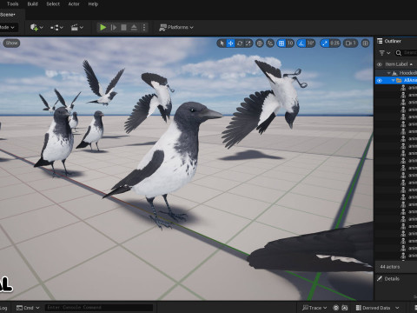Click the Outliner panel tab
The image size is (417, 313).
tap(389, 41)
